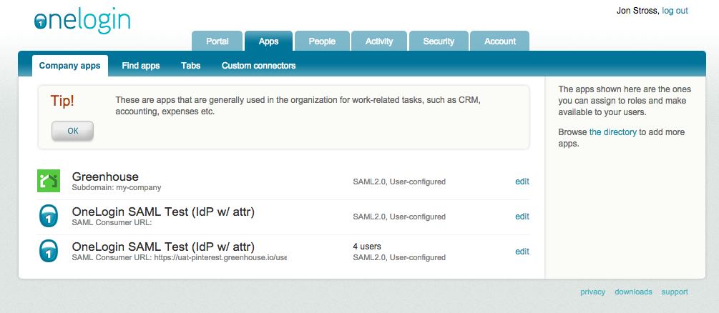Go to the People tab

322,41
